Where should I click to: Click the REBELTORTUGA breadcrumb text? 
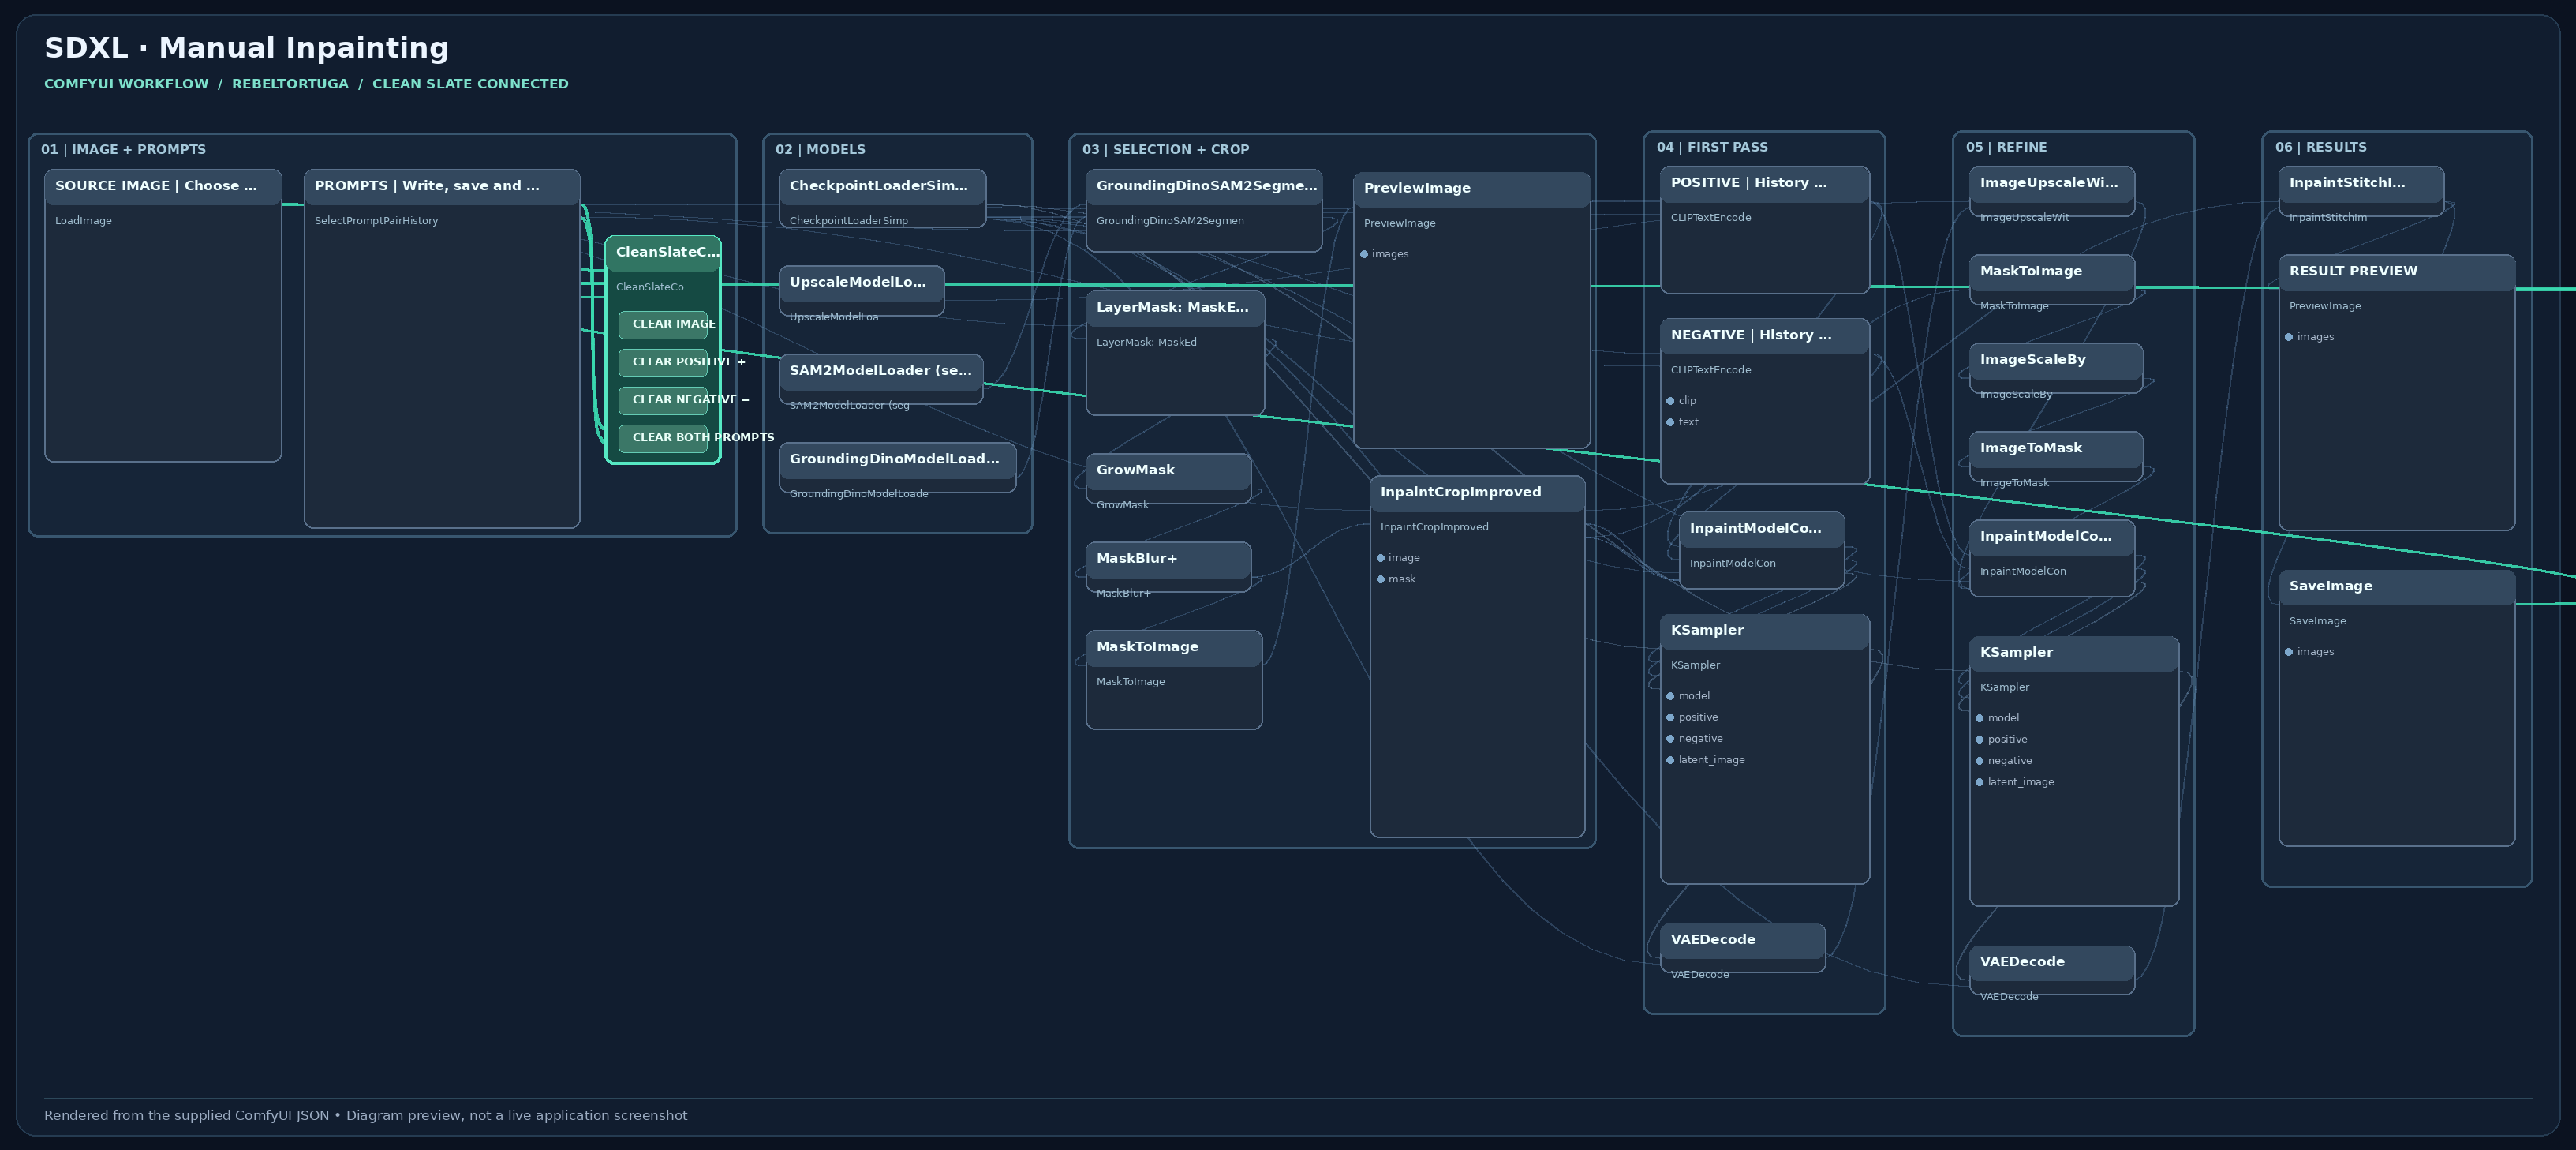click(x=290, y=84)
